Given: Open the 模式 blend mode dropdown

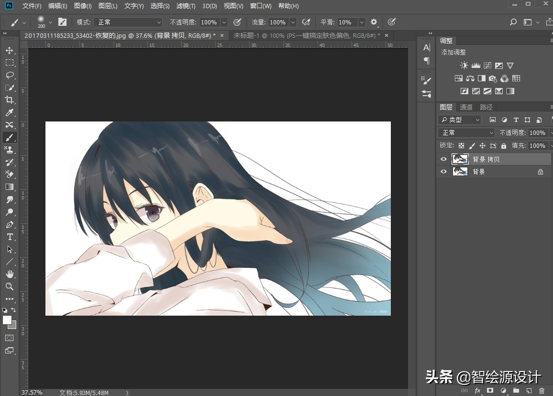Looking at the screenshot, I should point(128,22).
